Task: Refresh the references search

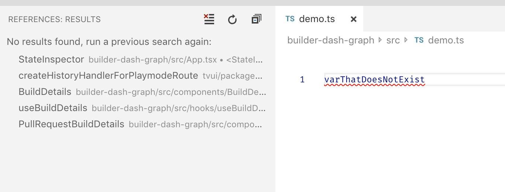Action: point(232,19)
